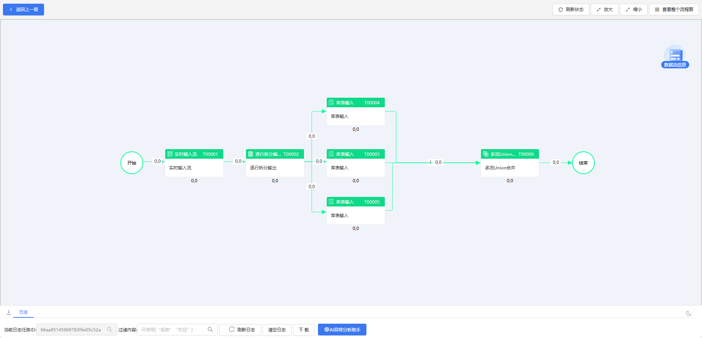Click the 多流Union合并 node icon T00006
Image resolution: width=702 pixels, height=338 pixels.
486,154
